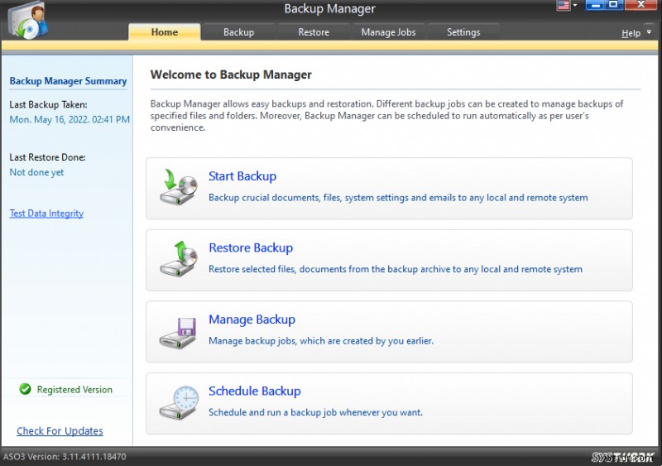Click the Check For Updates link
662x466 pixels.
click(x=60, y=431)
